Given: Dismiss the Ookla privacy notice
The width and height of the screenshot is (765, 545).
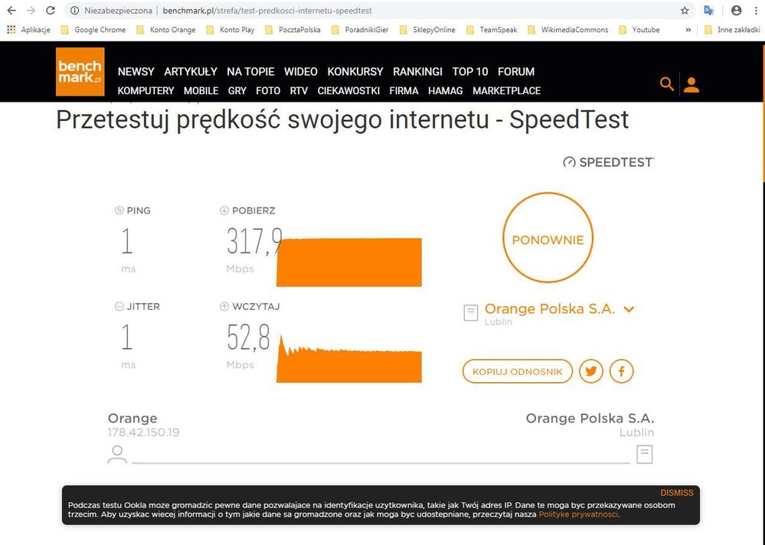Looking at the screenshot, I should [x=676, y=493].
